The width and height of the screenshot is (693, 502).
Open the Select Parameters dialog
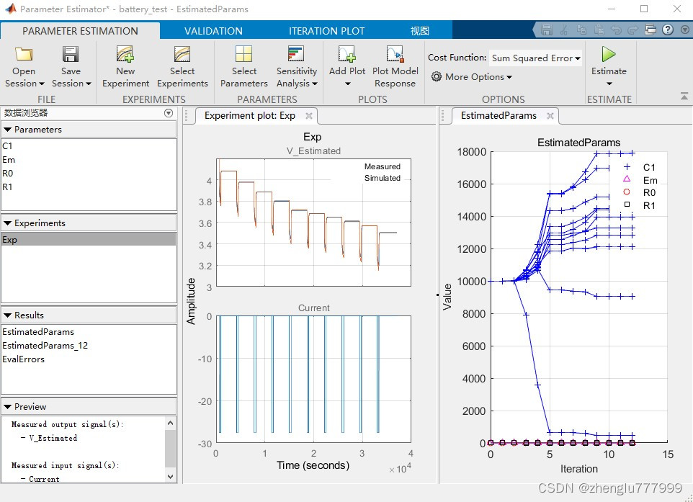[x=243, y=65]
